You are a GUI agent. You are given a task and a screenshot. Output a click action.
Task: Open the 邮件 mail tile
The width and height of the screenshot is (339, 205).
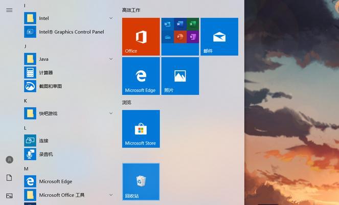tap(219, 36)
